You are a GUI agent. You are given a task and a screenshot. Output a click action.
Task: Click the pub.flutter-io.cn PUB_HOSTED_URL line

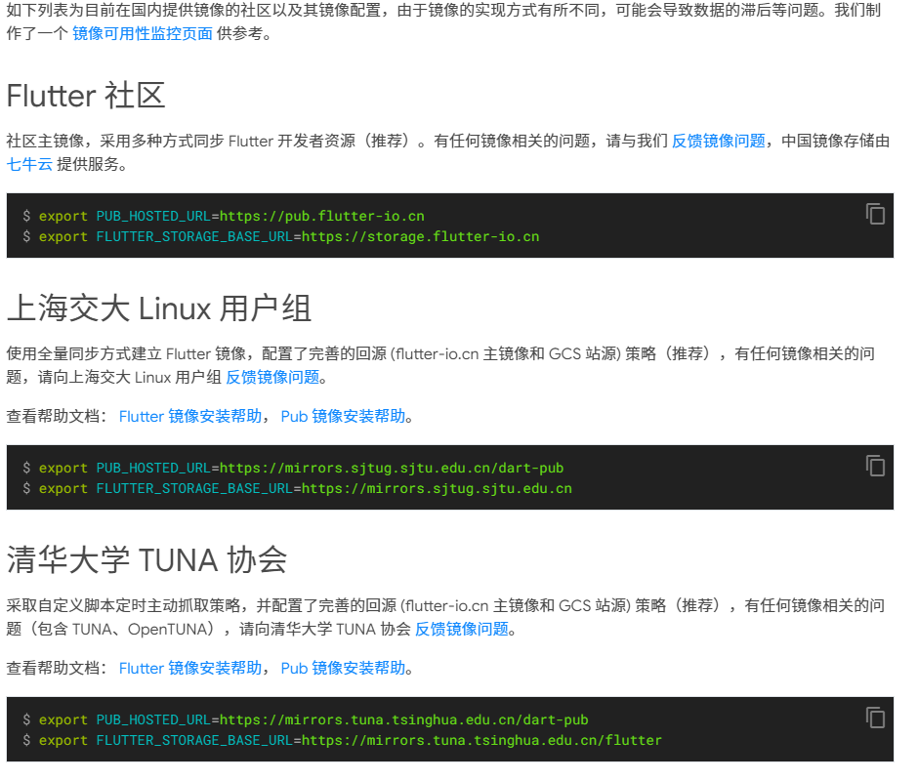point(224,216)
